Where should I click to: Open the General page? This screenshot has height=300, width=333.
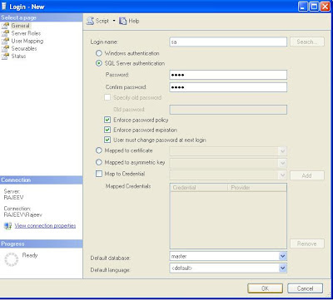(x=20, y=26)
